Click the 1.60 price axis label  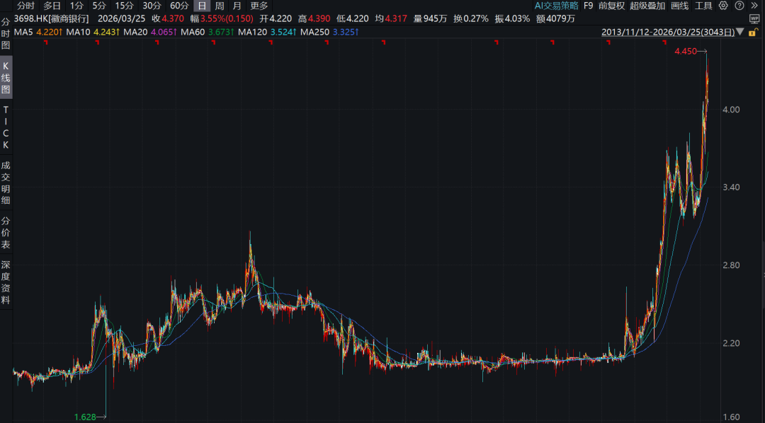click(x=731, y=417)
